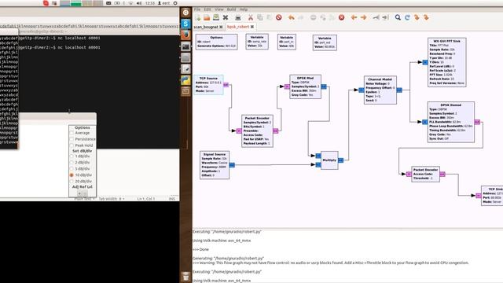503x283 pixels.
Task: Open the sound volume indicator
Action: click(x=139, y=3)
